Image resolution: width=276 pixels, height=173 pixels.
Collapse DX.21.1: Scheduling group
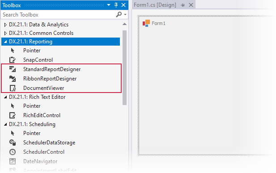point(5,124)
